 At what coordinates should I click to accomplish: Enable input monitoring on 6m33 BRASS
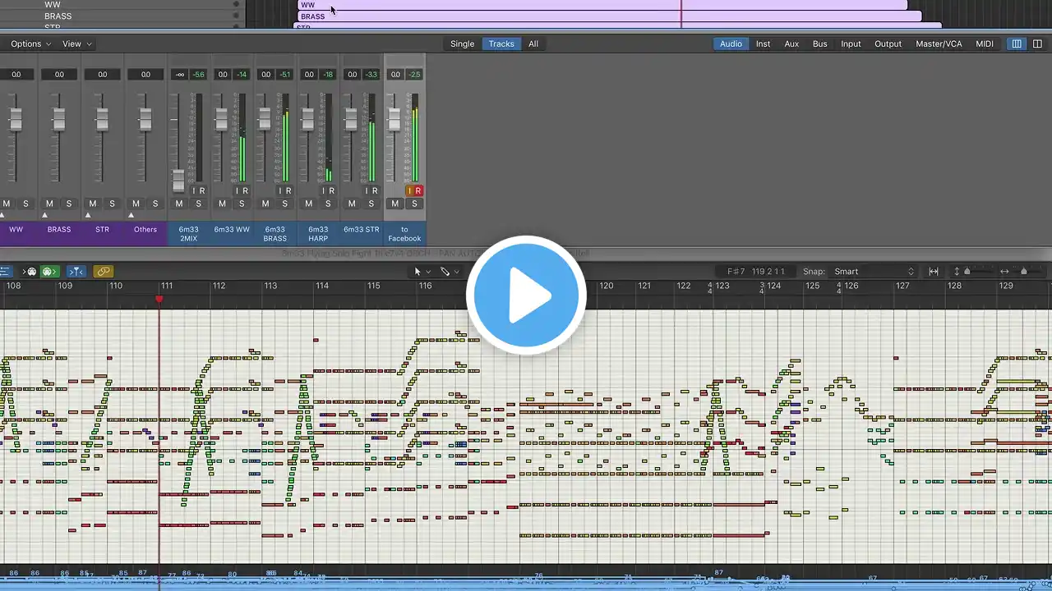pyautogui.click(x=280, y=190)
